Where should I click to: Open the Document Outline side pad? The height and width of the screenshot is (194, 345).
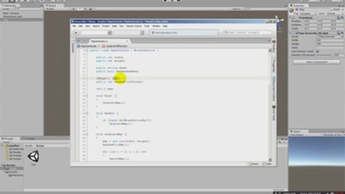tap(274, 89)
